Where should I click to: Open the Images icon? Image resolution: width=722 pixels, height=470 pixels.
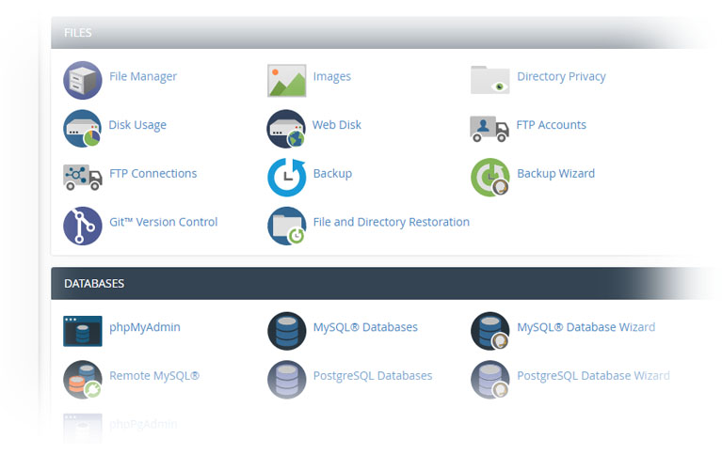tap(286, 80)
